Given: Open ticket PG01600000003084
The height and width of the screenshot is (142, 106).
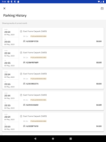Looking at the screenshot, I should click(x=38, y=36).
